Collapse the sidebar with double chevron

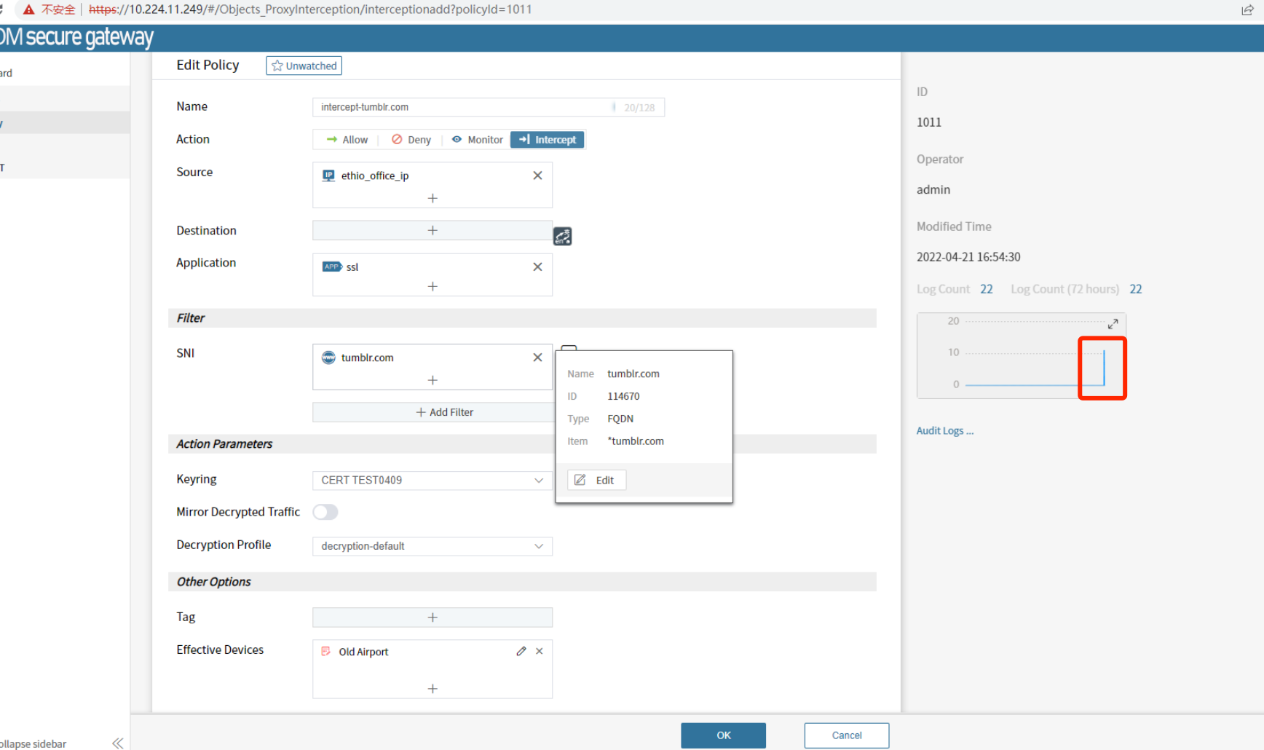coord(117,743)
